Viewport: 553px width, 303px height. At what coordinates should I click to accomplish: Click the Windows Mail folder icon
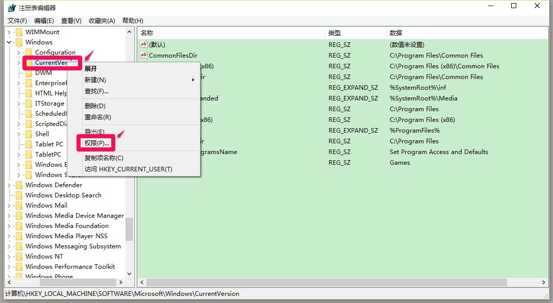coord(19,205)
